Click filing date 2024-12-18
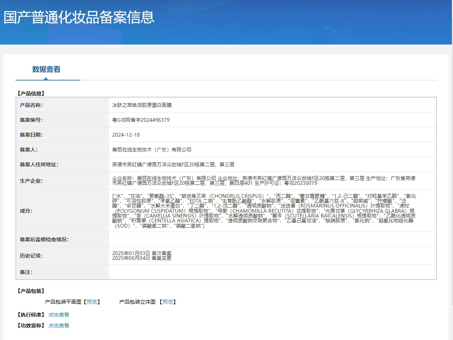This screenshot has height=340, width=453. tap(126, 135)
